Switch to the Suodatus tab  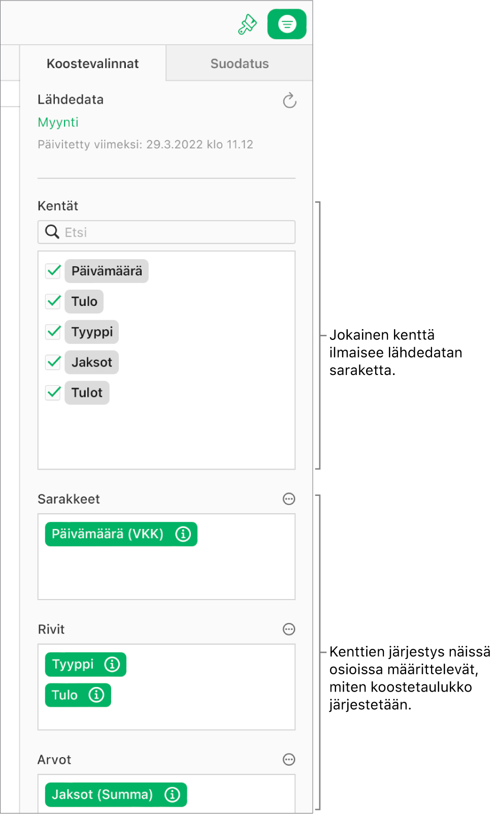point(239,64)
